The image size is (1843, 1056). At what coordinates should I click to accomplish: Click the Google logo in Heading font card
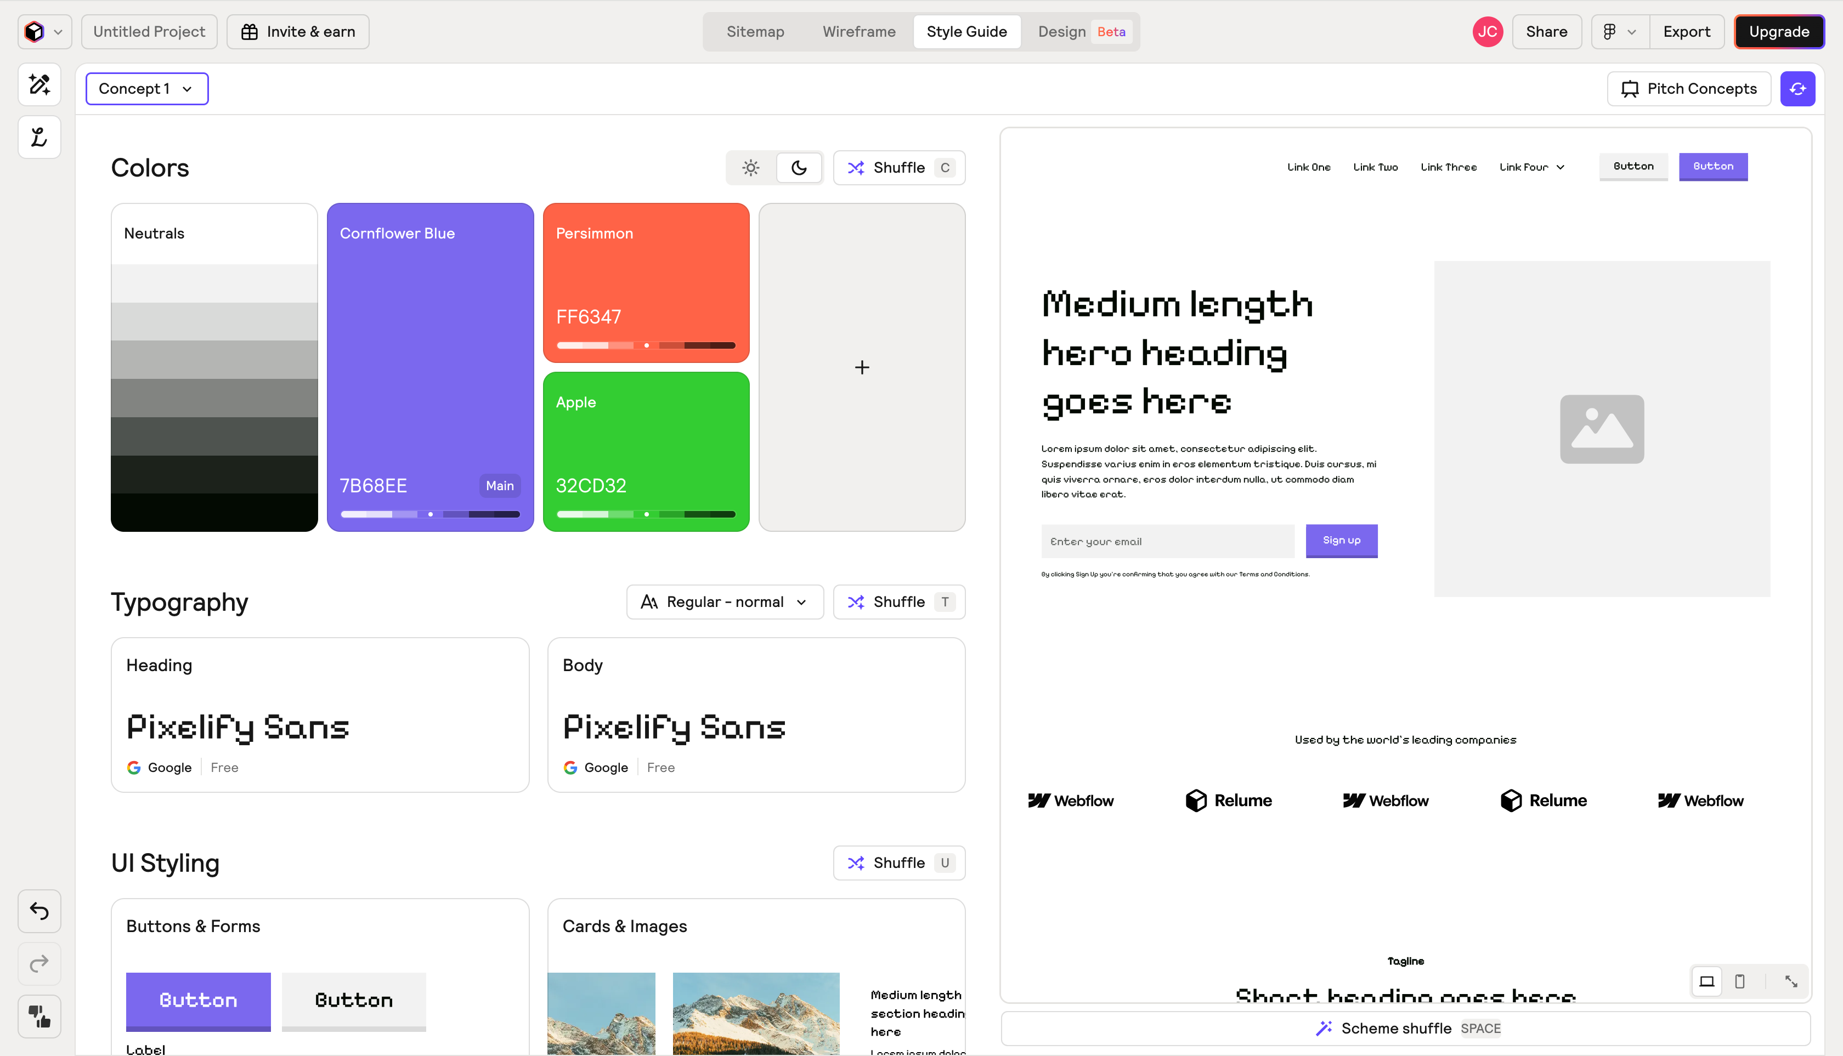tap(133, 768)
